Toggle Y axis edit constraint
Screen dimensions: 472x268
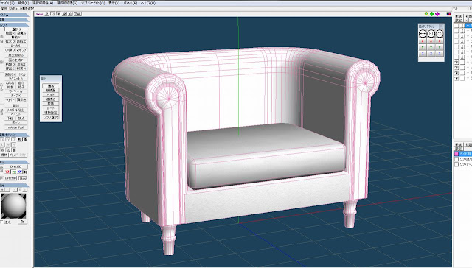click(x=8, y=139)
